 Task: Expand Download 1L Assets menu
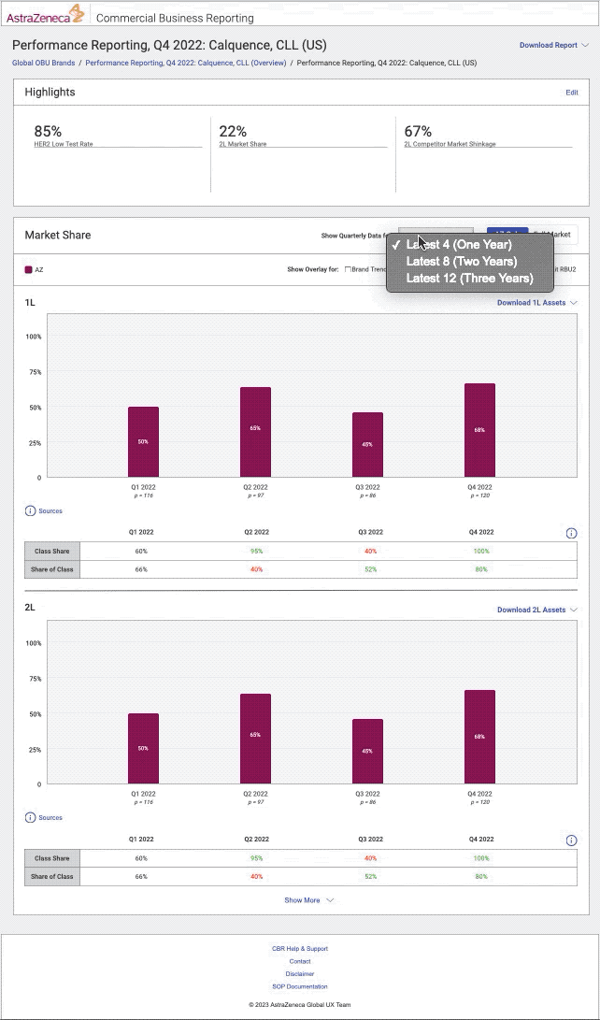[537, 303]
